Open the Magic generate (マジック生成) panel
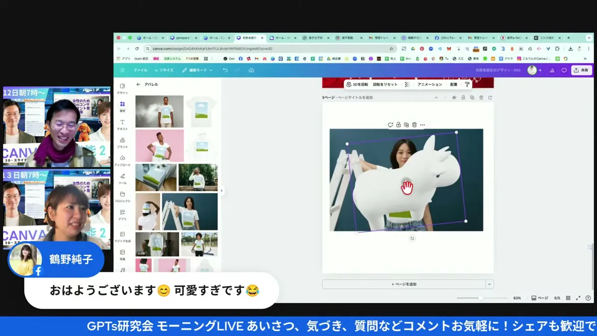 coord(122,237)
